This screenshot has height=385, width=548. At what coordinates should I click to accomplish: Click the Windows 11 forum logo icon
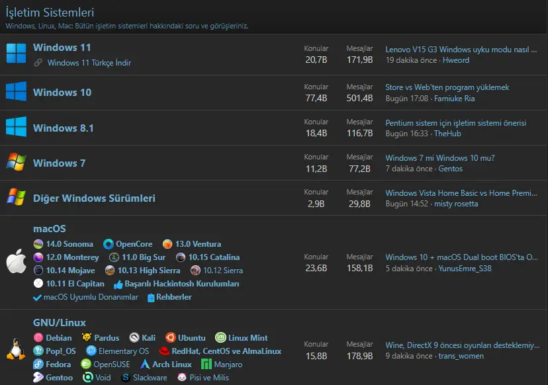[16, 53]
